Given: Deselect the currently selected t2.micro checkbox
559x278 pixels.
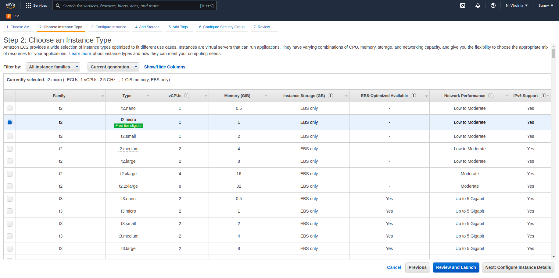Looking at the screenshot, I should pyautogui.click(x=9, y=122).
